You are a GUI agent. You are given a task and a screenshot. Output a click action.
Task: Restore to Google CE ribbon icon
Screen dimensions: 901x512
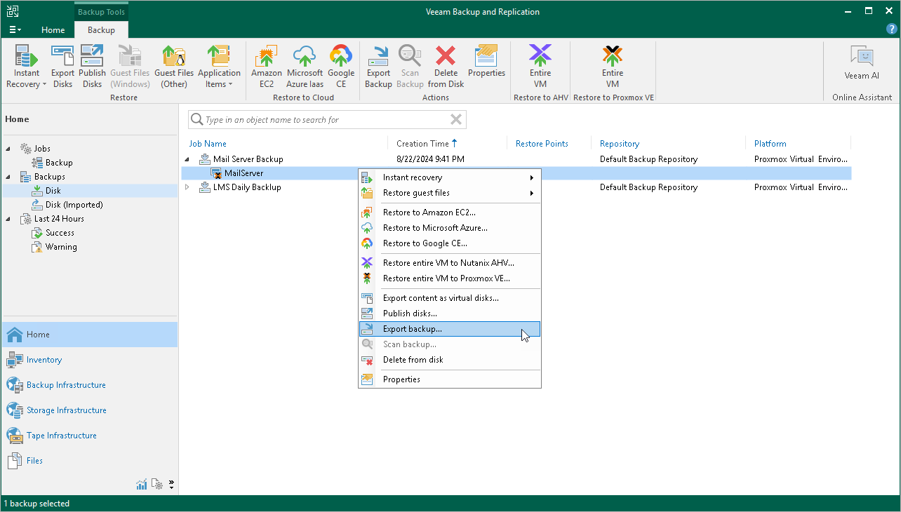(341, 67)
